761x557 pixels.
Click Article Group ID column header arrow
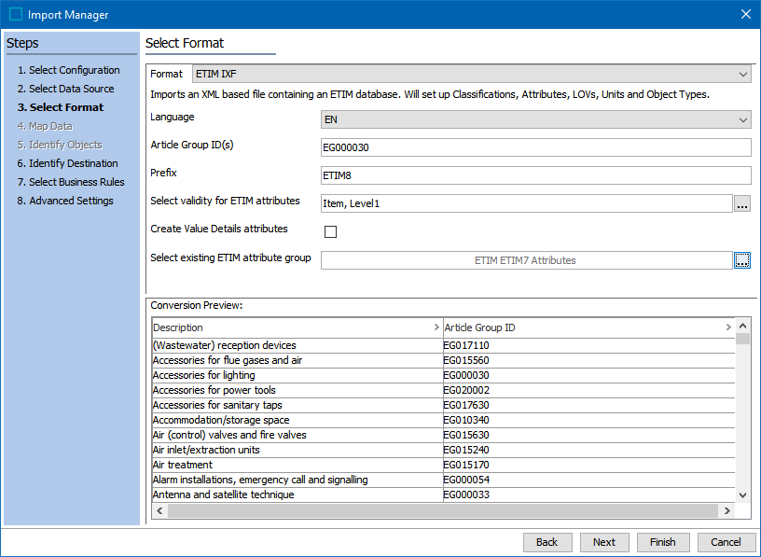coord(728,327)
